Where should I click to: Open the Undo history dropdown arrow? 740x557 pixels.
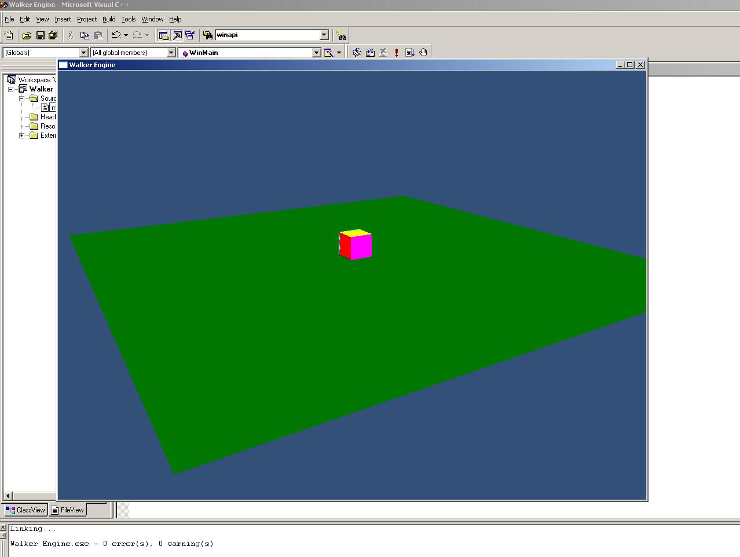(126, 35)
